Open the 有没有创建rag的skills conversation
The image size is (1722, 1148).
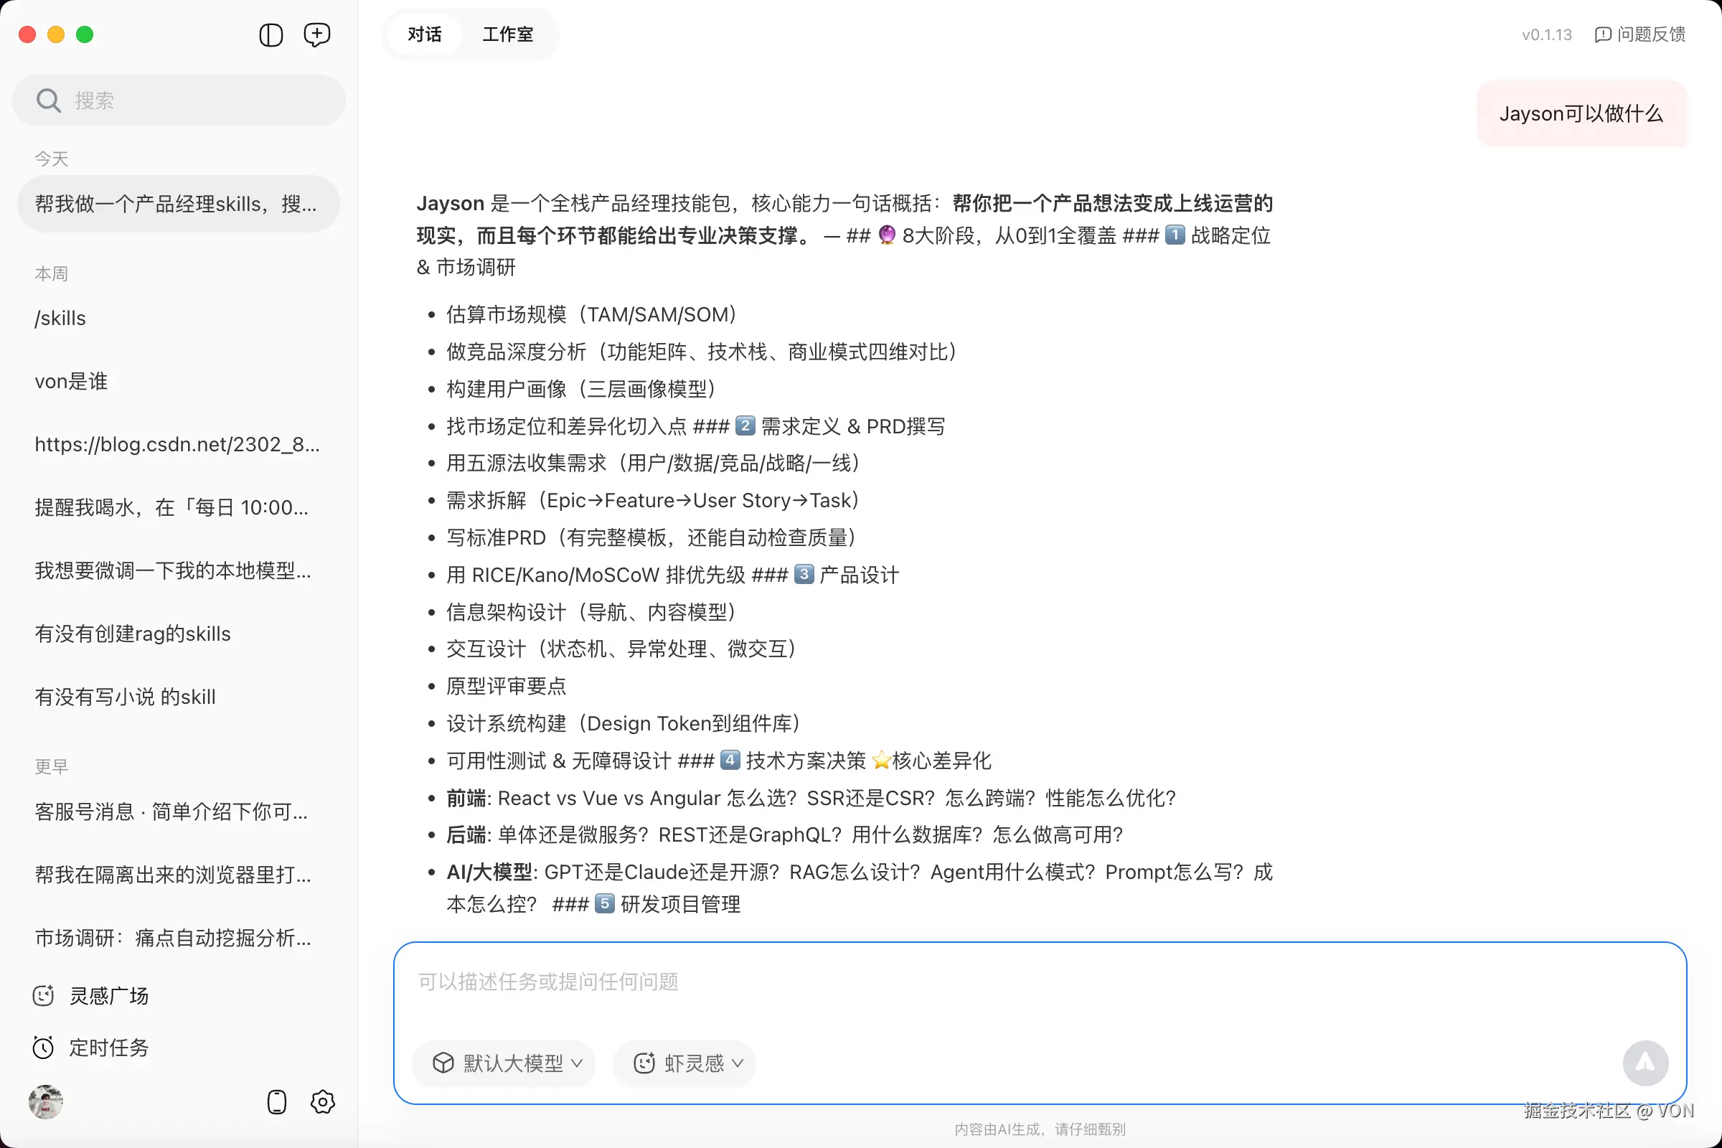(x=133, y=634)
